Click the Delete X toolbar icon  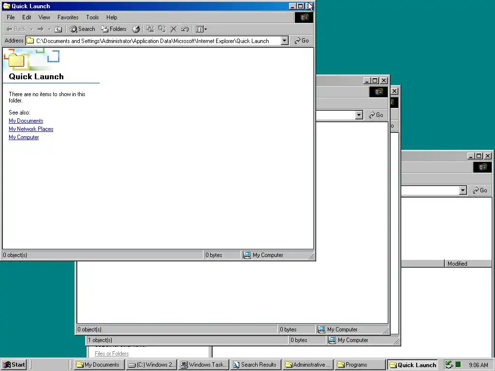click(x=174, y=29)
